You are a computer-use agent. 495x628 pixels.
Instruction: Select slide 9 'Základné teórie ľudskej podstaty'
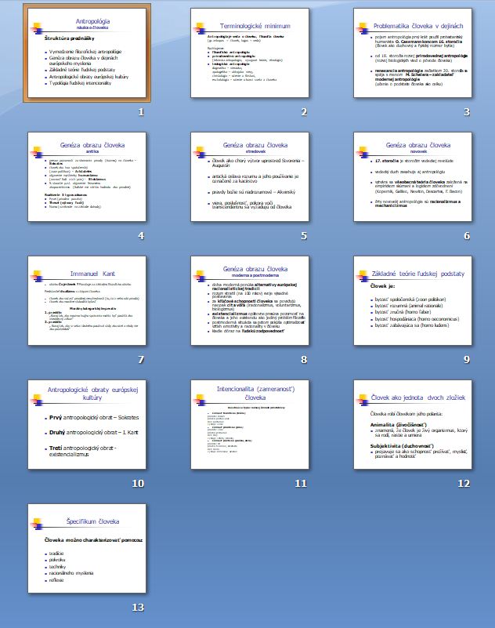coord(413,301)
